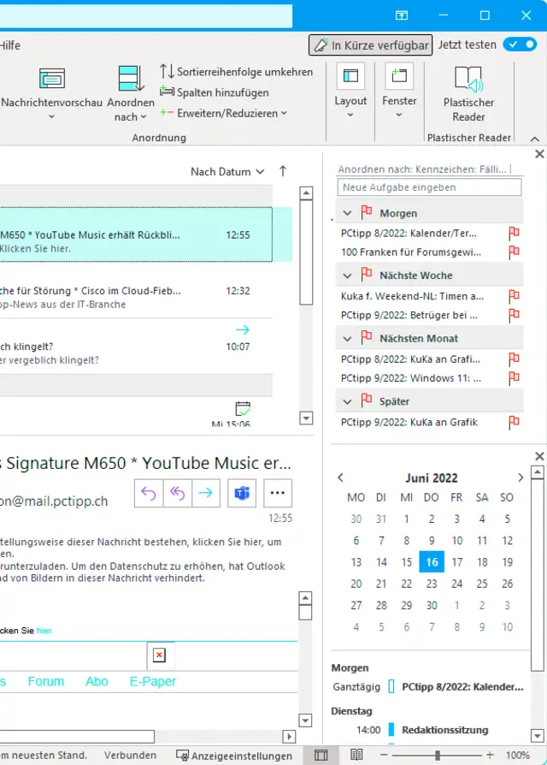Close the calendar peek pane
547x765 pixels.
coord(539,456)
